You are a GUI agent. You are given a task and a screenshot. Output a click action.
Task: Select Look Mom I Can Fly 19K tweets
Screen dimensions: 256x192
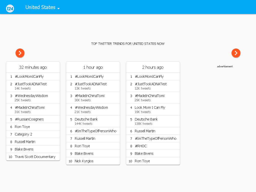153,109
